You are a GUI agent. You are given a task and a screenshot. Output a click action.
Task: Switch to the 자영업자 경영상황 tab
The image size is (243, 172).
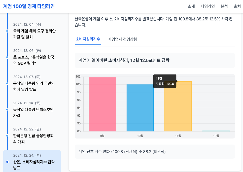[x=122, y=39]
